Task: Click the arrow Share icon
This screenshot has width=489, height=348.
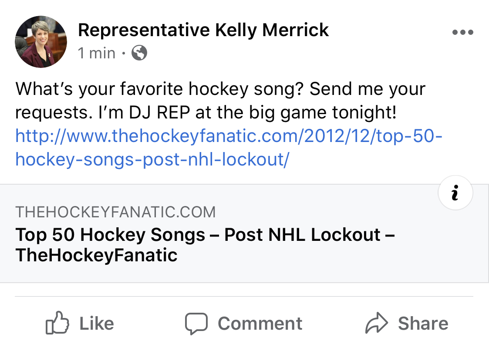Action: coord(376,323)
